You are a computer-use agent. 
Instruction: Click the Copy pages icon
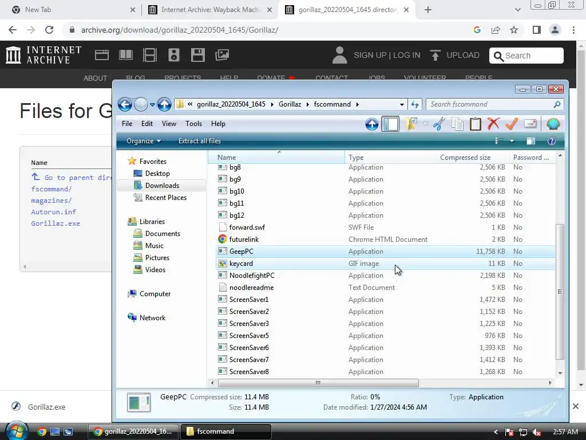[x=457, y=124]
